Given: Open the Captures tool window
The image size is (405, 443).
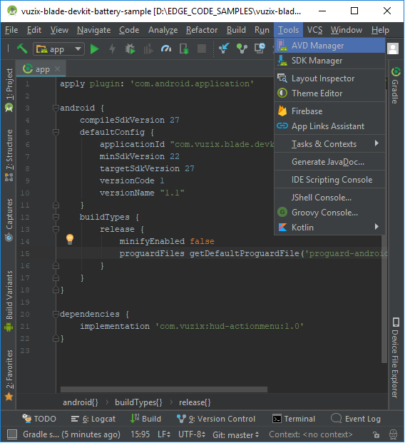Looking at the screenshot, I should pyautogui.click(x=9, y=220).
